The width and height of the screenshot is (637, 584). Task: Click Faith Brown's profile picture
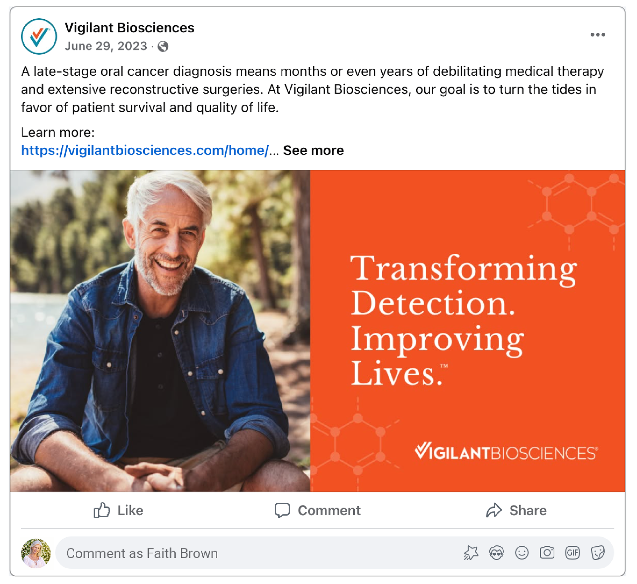(36, 553)
